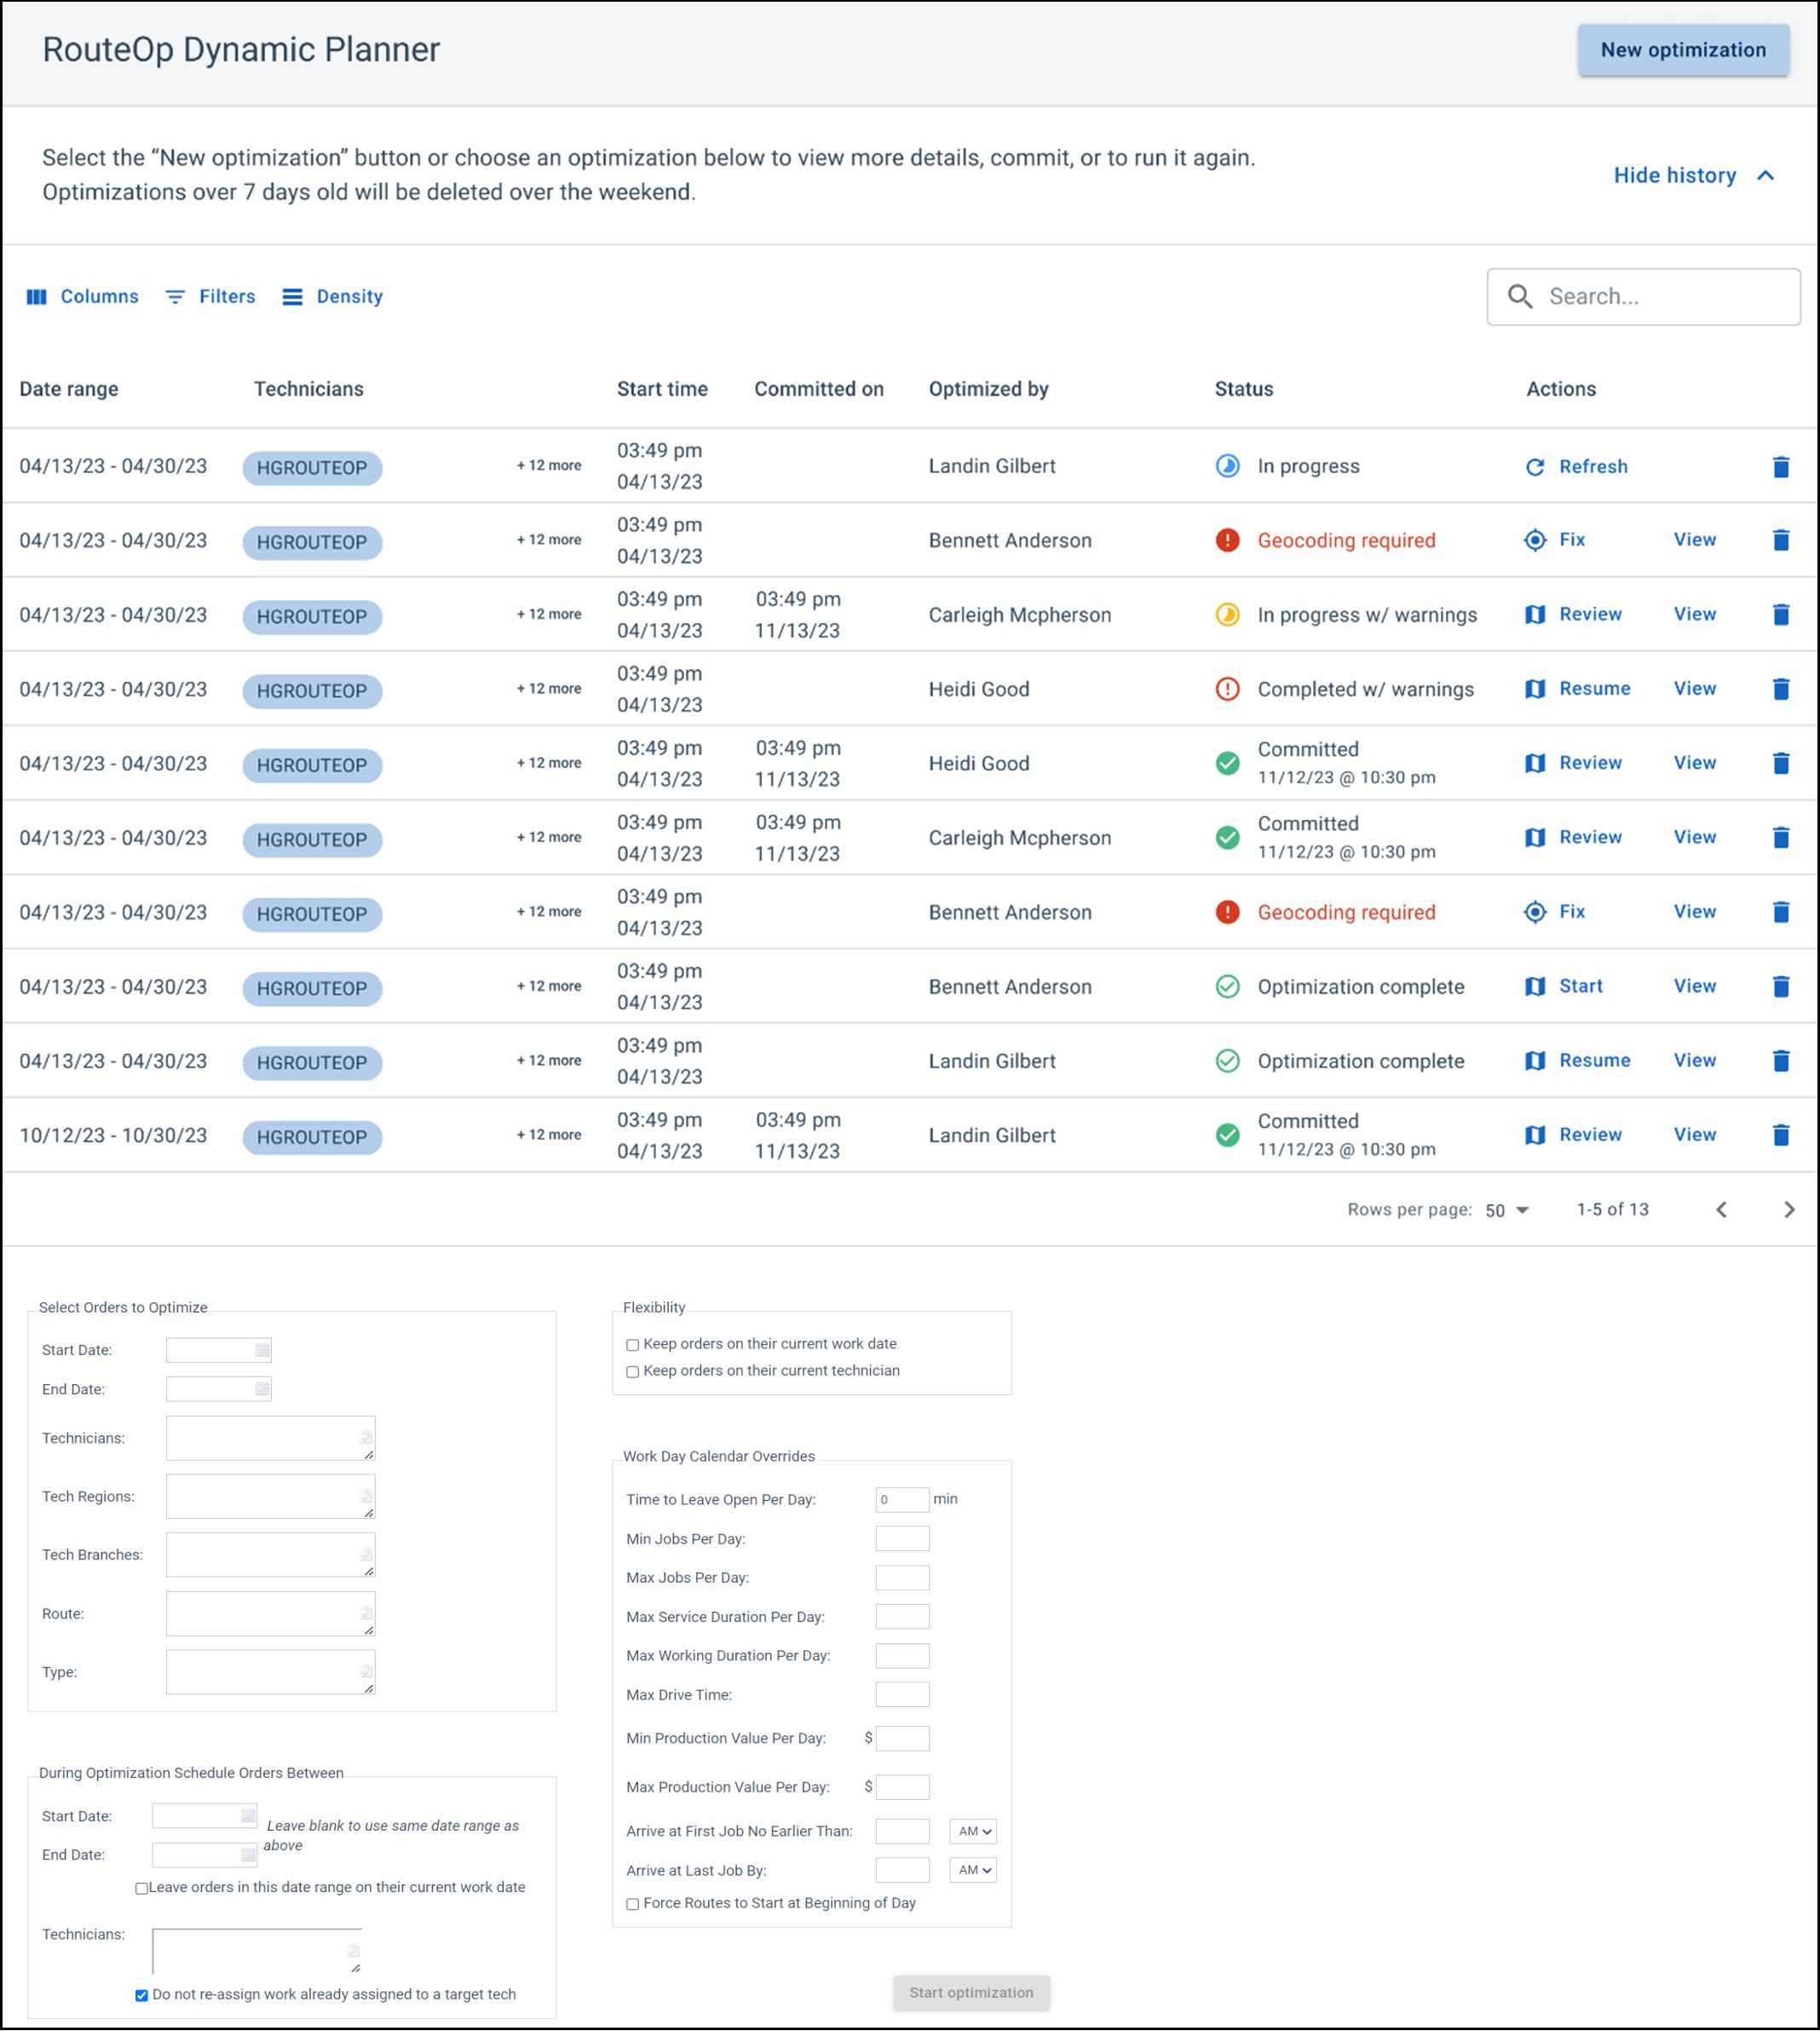This screenshot has height=2031, width=1820.
Task: Expand '+ 12 more' technicians in Landin Gilbert In progress row
Action: (548, 465)
